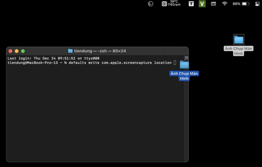This screenshot has width=262, height=167.
Task: Minimize Terminal with the yellow button
Action: (x=16, y=51)
